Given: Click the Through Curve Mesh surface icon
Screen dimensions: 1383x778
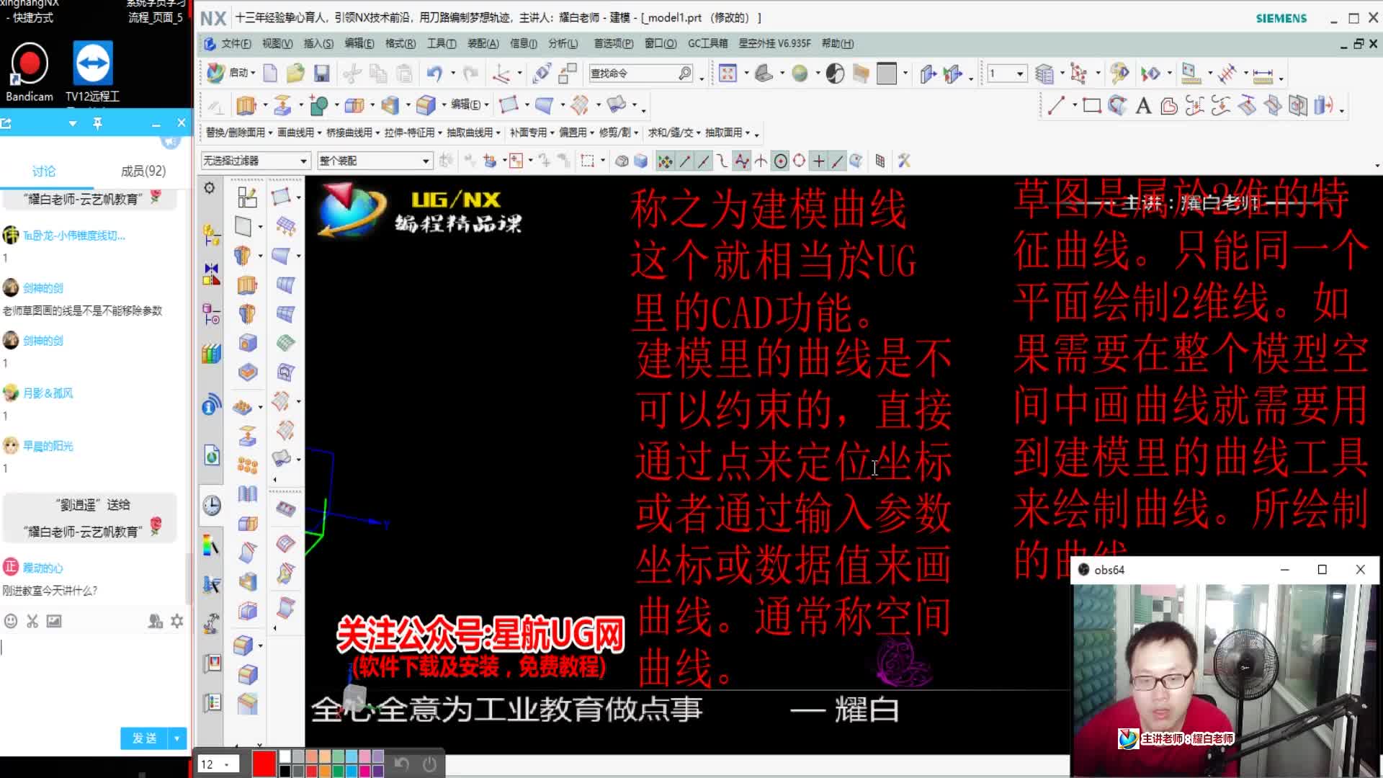Looking at the screenshot, I should [x=285, y=314].
